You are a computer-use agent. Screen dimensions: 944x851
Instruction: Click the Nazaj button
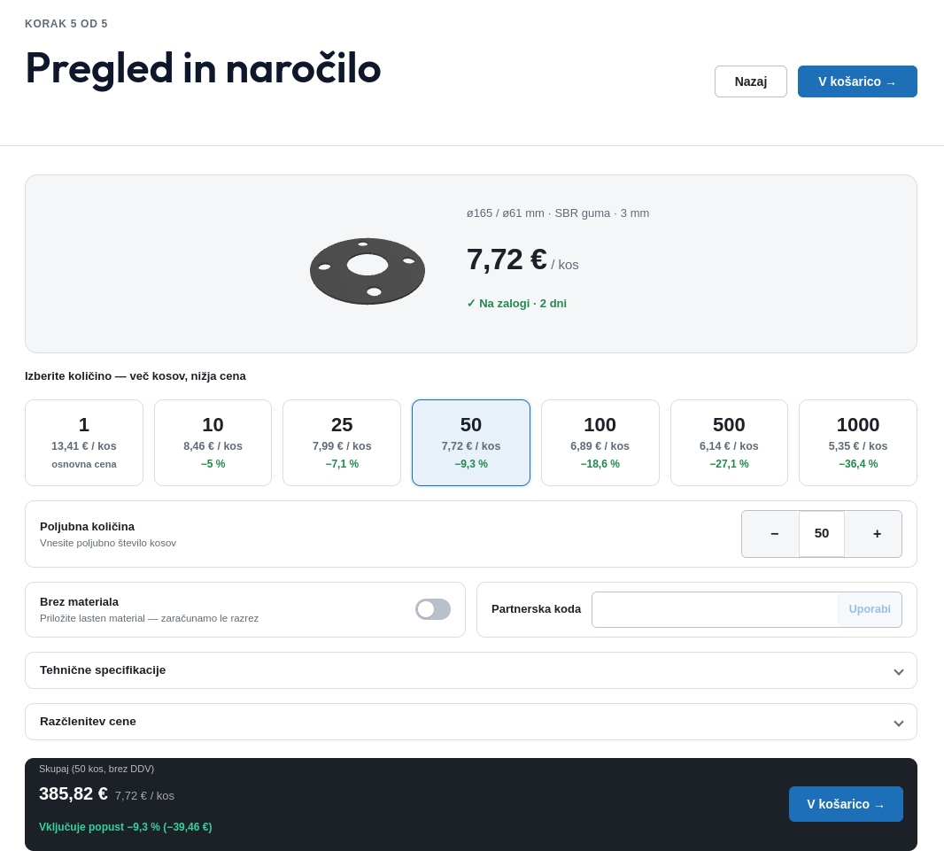tap(750, 81)
